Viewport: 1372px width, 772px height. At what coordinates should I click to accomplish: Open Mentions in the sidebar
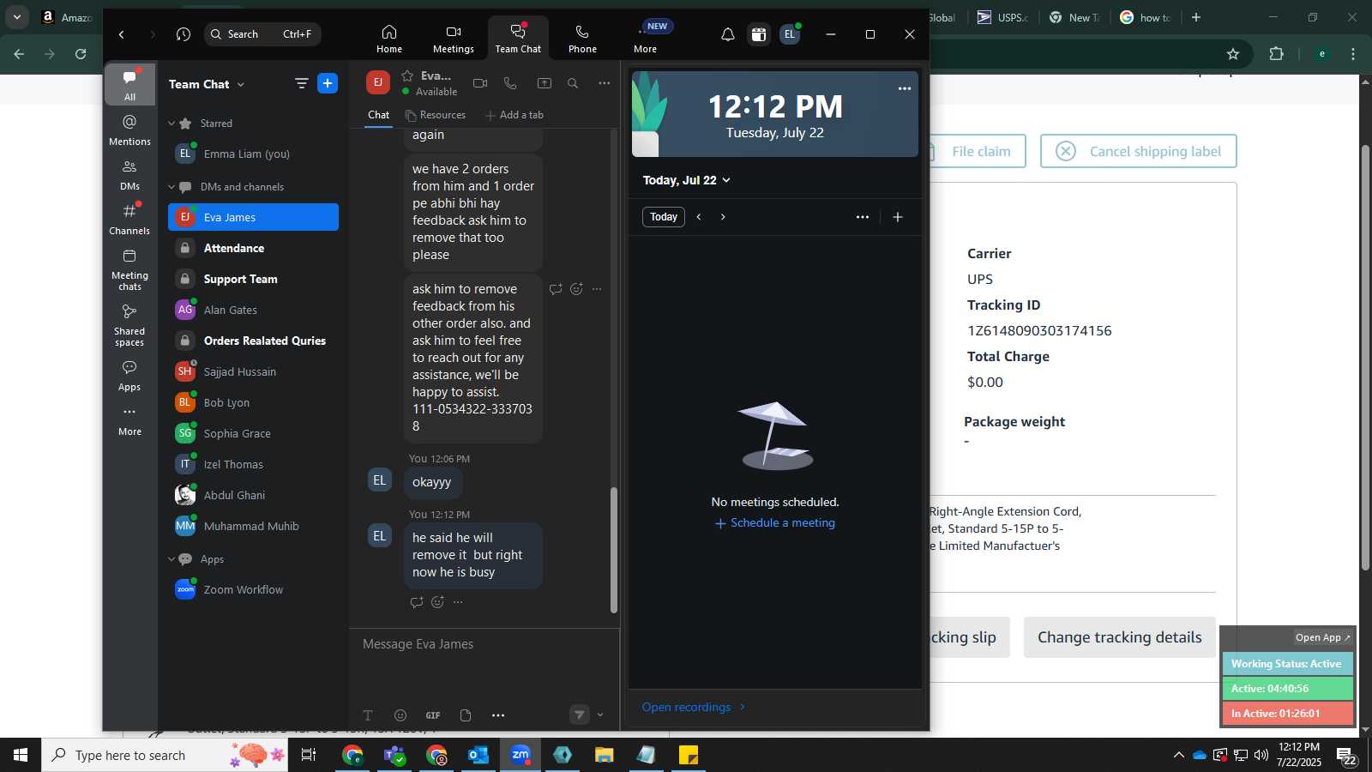tap(130, 130)
